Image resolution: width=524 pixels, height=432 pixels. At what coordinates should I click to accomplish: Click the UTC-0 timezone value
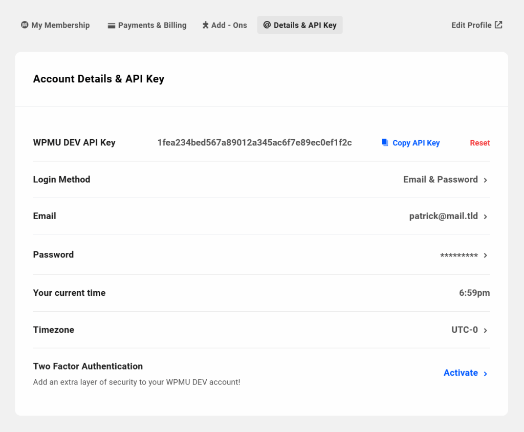pos(465,330)
